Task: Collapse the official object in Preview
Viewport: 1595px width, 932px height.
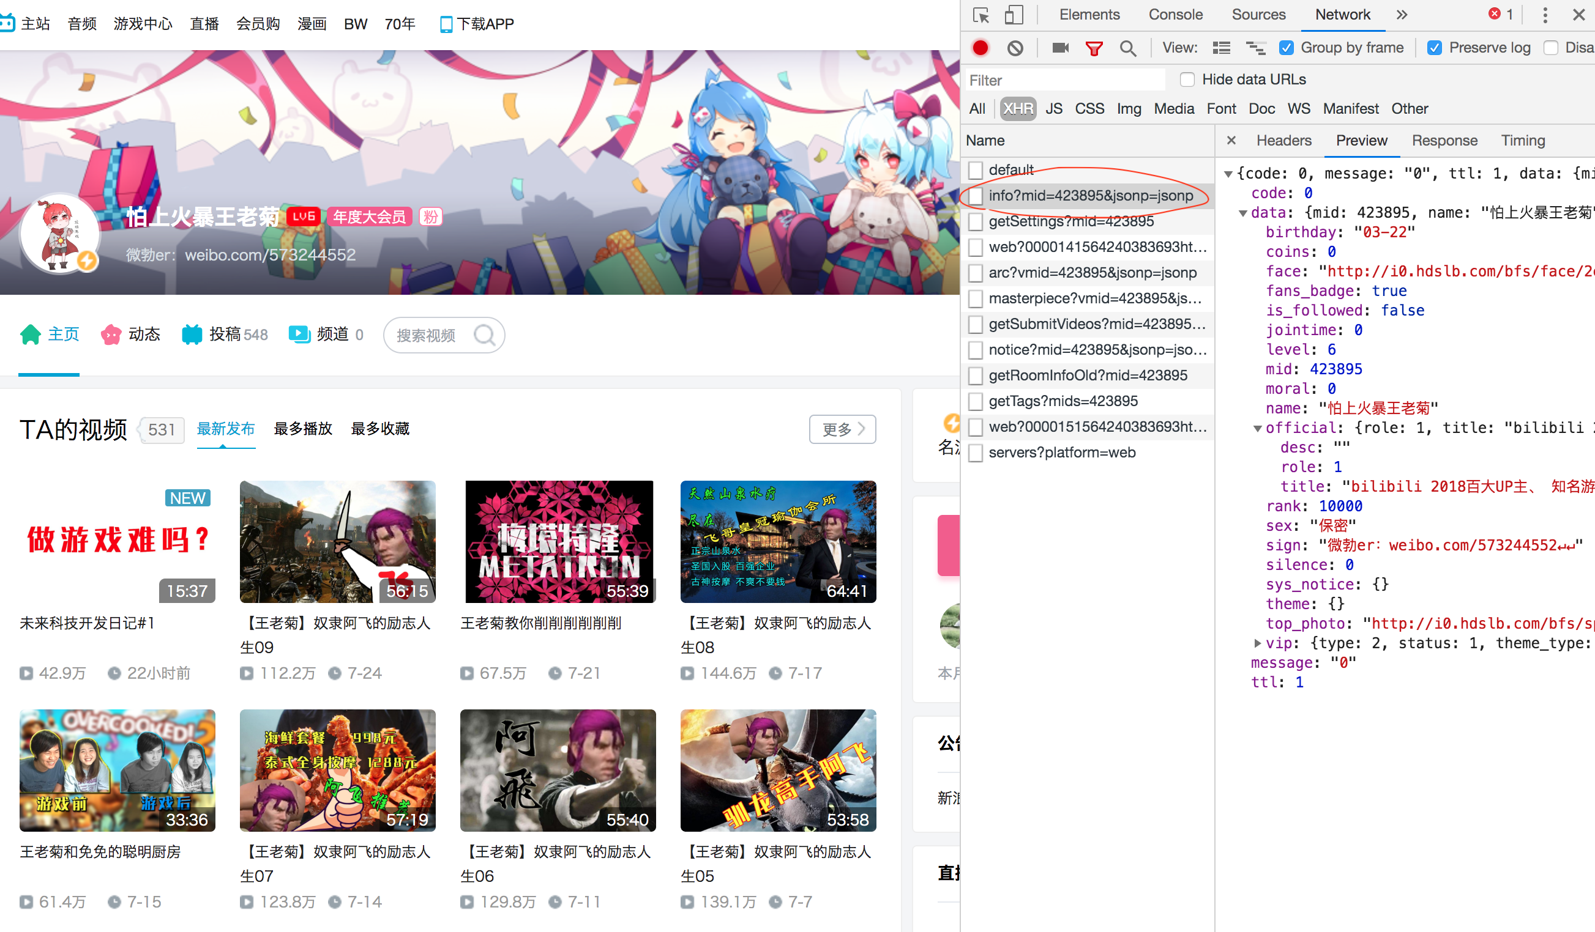Action: (1258, 427)
